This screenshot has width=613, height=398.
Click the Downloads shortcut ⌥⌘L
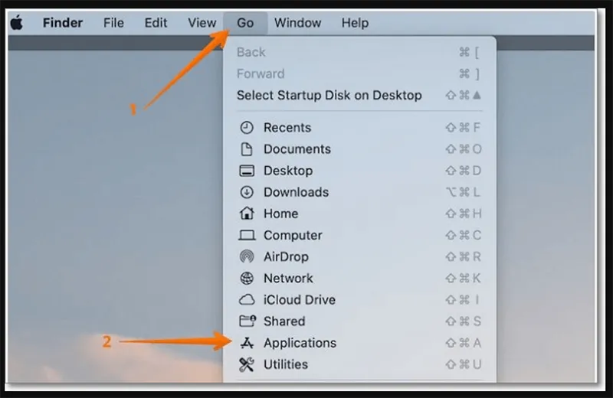coord(464,192)
